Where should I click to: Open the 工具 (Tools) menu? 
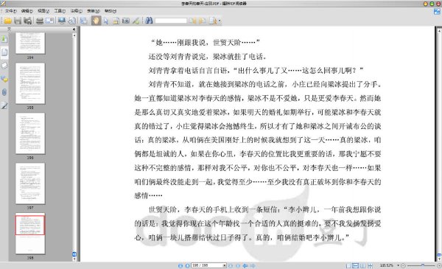click(x=60, y=11)
